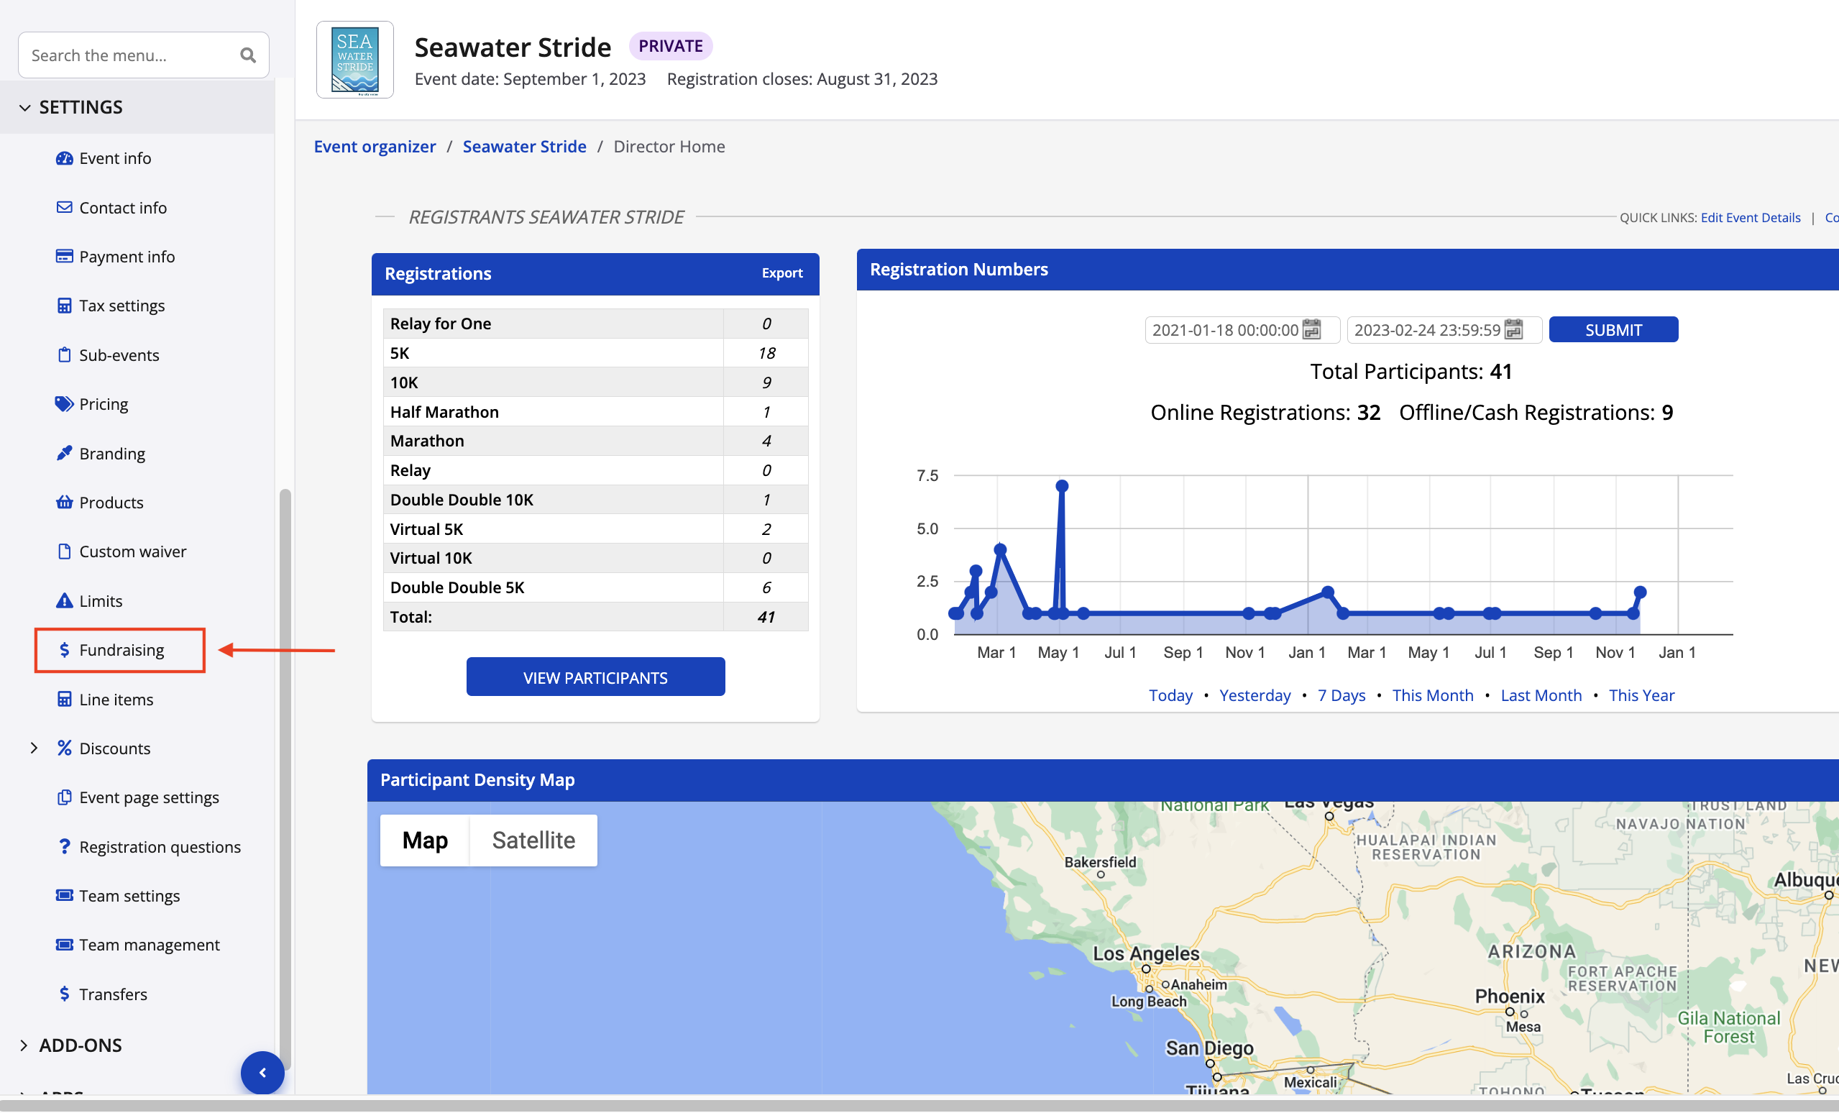The image size is (1839, 1113).
Task: Click the Products basket icon
Action: (64, 503)
